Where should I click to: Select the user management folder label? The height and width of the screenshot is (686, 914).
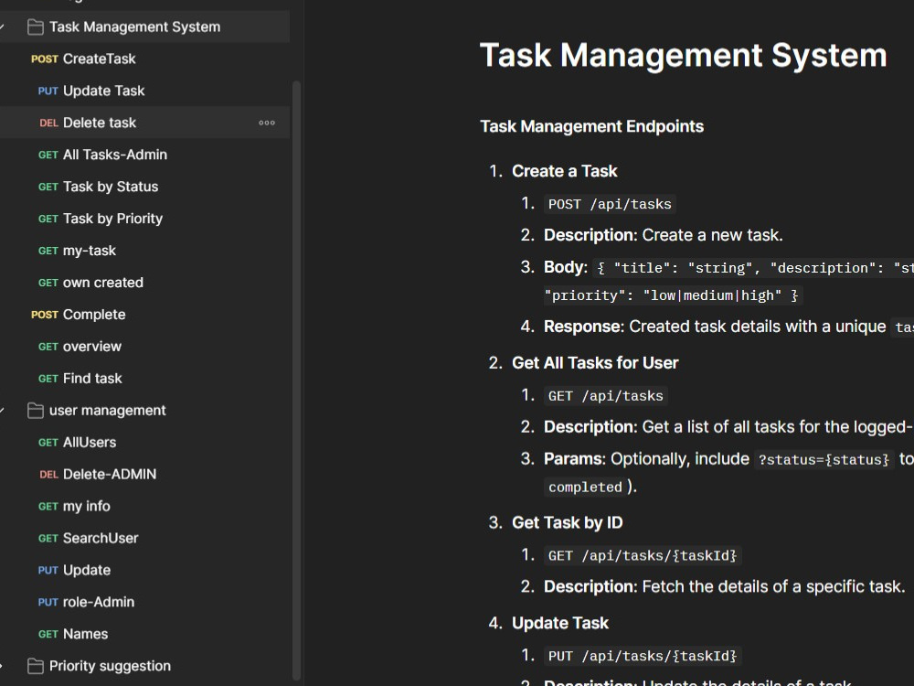(x=107, y=411)
